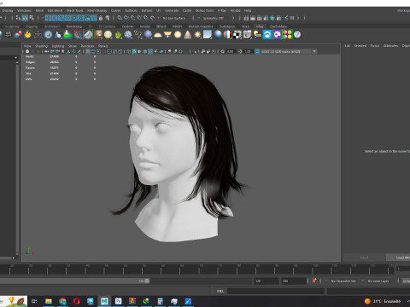Click the striped multicolor sphere shelf icon

coord(227,35)
